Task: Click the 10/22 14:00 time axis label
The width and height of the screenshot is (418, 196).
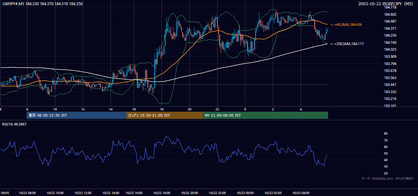Action: (x=111, y=193)
